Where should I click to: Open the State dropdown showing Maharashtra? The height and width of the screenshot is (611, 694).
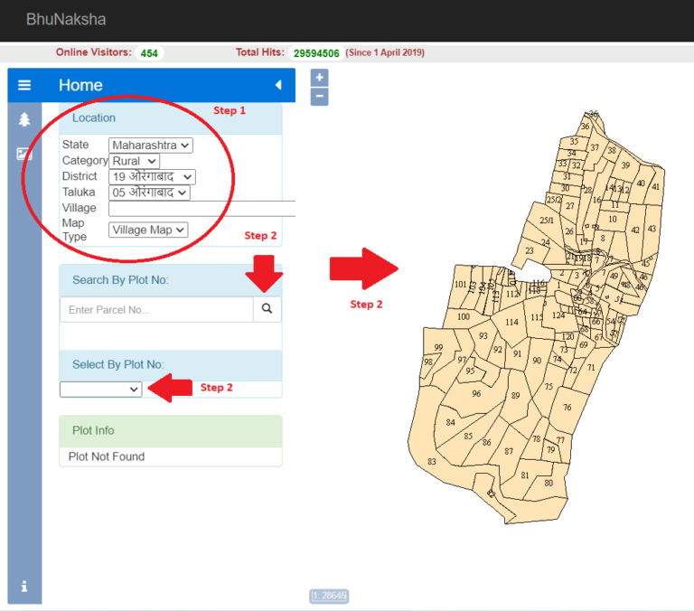(151, 145)
